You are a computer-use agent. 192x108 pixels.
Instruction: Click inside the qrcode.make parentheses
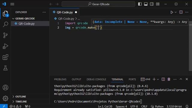[x=98, y=28]
